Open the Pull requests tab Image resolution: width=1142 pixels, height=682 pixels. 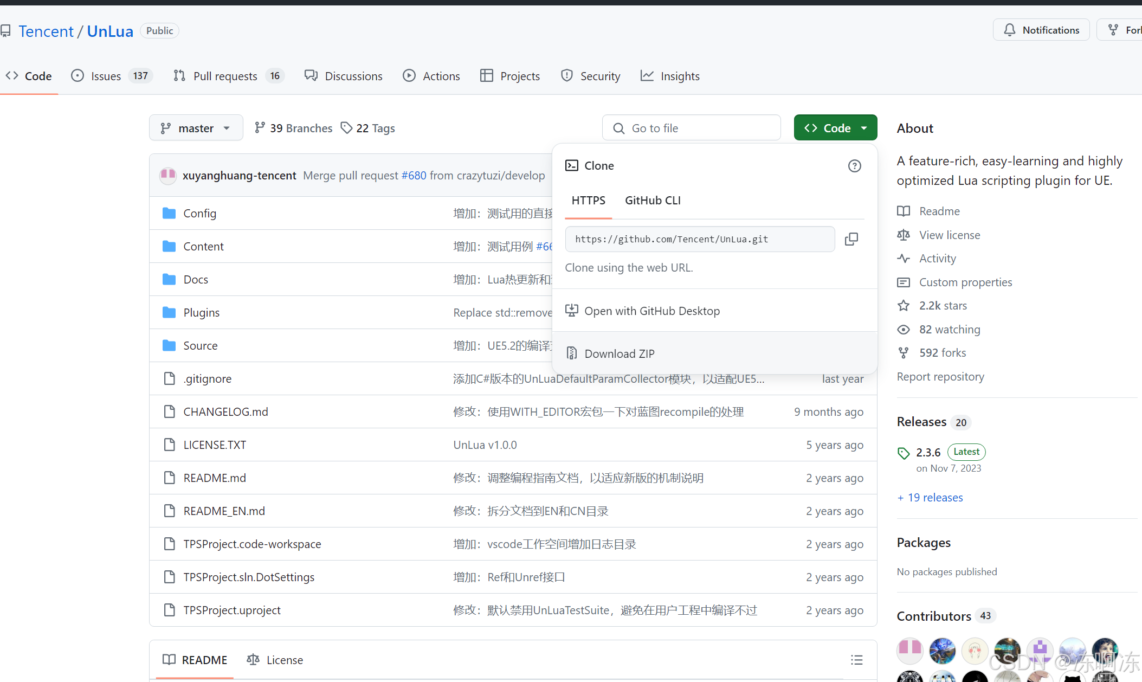(225, 76)
